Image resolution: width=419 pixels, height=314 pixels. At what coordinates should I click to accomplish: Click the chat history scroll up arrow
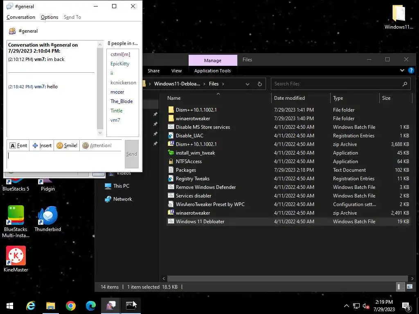coord(100,45)
